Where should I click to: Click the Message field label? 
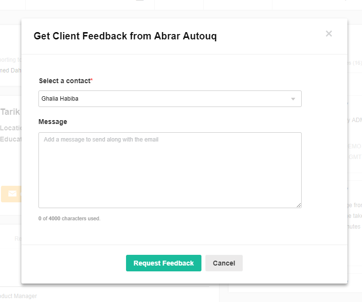pos(53,122)
